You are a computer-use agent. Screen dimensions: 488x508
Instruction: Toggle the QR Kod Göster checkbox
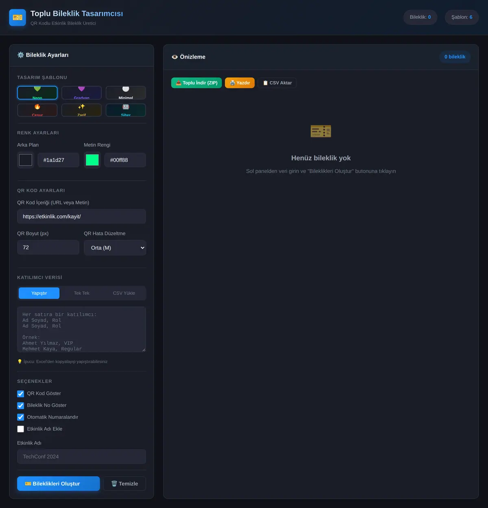pos(21,394)
